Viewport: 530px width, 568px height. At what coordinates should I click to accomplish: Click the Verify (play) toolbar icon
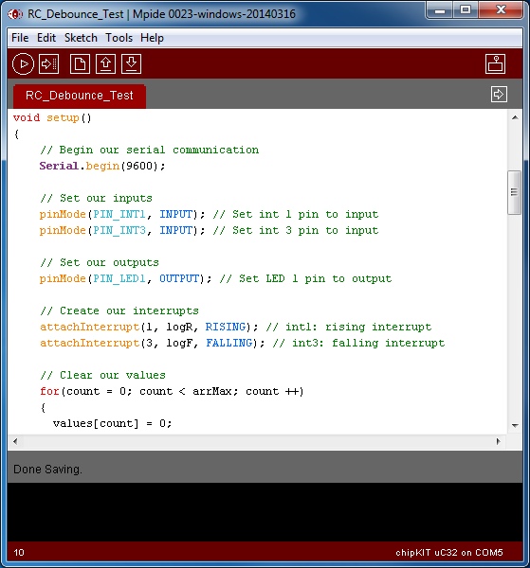(23, 64)
